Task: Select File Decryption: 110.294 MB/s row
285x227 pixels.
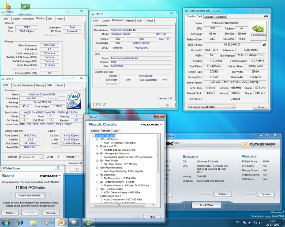Action: click(120, 178)
